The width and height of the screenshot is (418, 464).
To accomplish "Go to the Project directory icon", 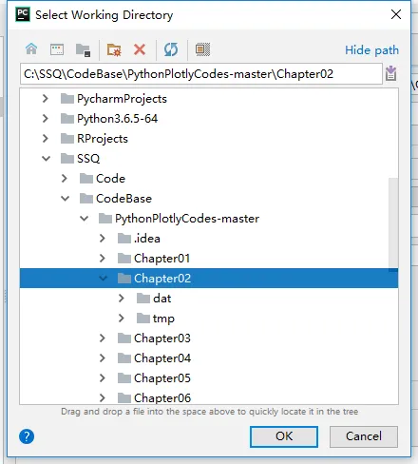I will coord(83,50).
